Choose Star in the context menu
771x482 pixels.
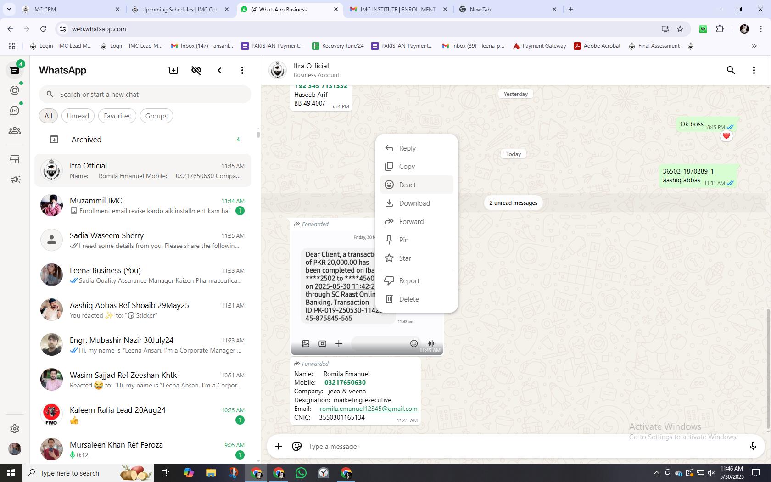tap(417, 258)
